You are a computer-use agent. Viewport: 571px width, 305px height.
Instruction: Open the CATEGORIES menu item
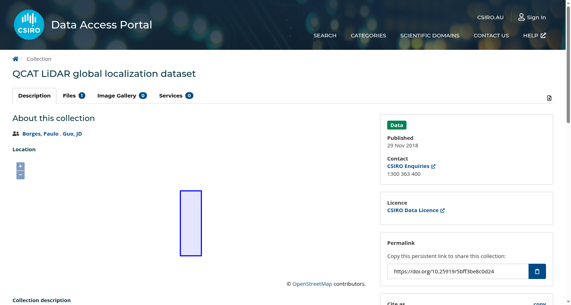tap(368, 36)
